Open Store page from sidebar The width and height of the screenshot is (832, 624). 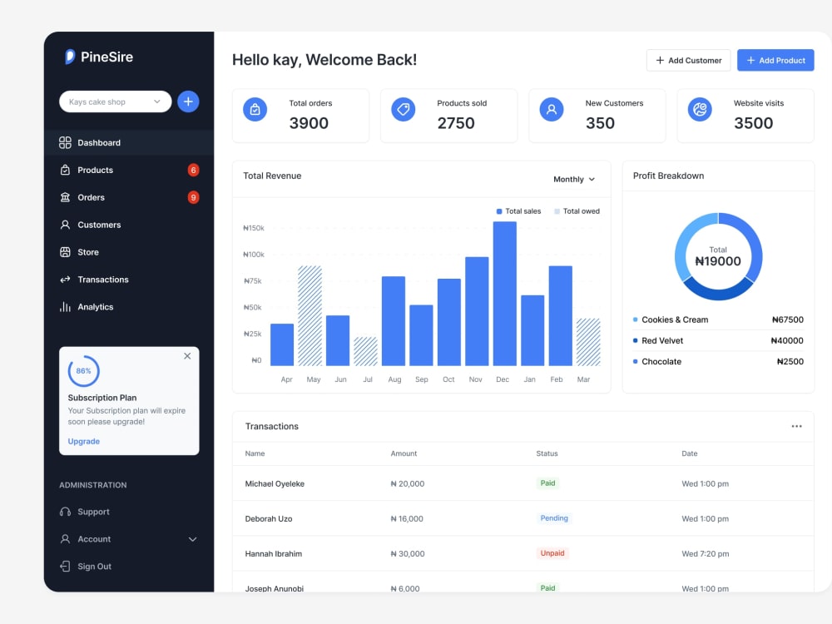[x=129, y=252]
